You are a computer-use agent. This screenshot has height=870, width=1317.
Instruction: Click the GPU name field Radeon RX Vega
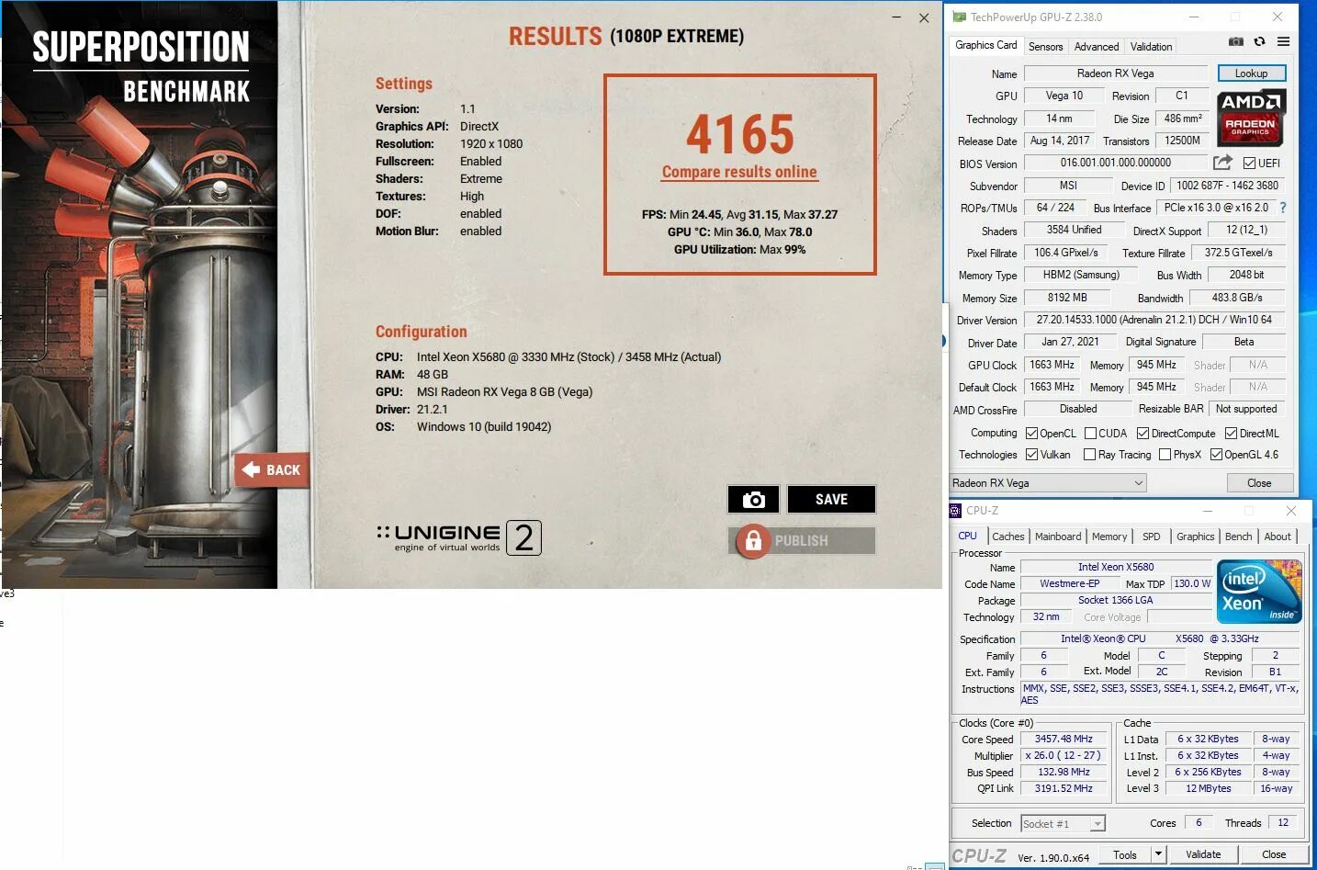click(1116, 73)
